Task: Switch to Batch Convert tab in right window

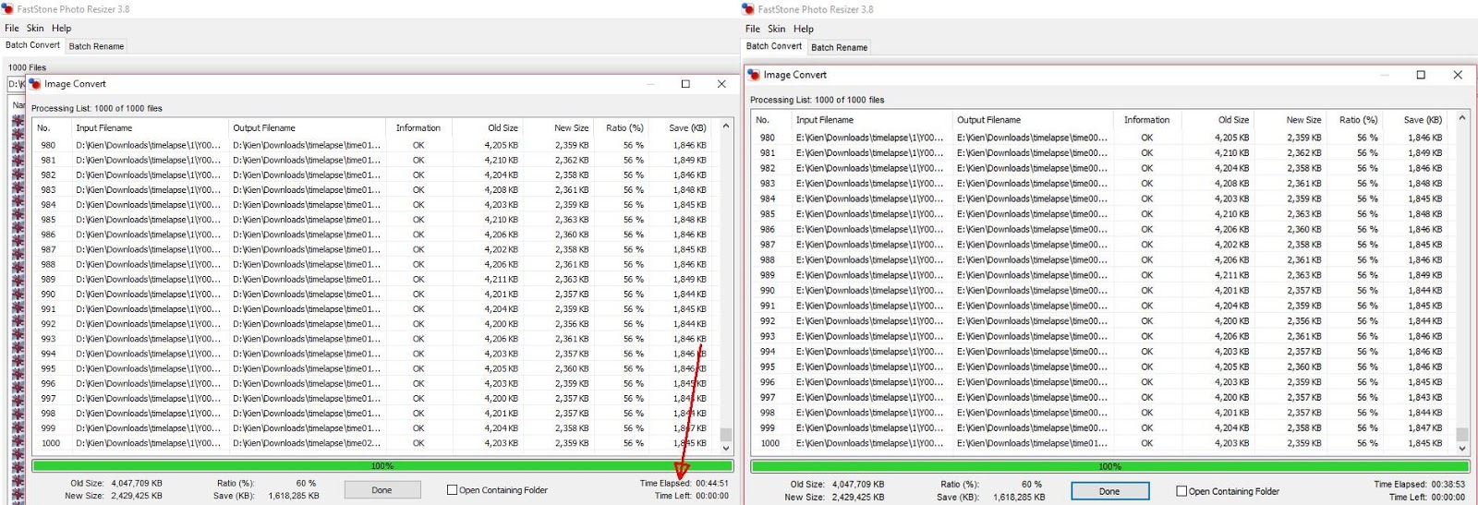Action: (x=774, y=46)
